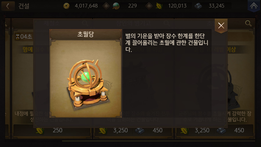This screenshot has width=261, height=147.
Task: Go back using the arrow beside 건설
Action: [8, 6]
